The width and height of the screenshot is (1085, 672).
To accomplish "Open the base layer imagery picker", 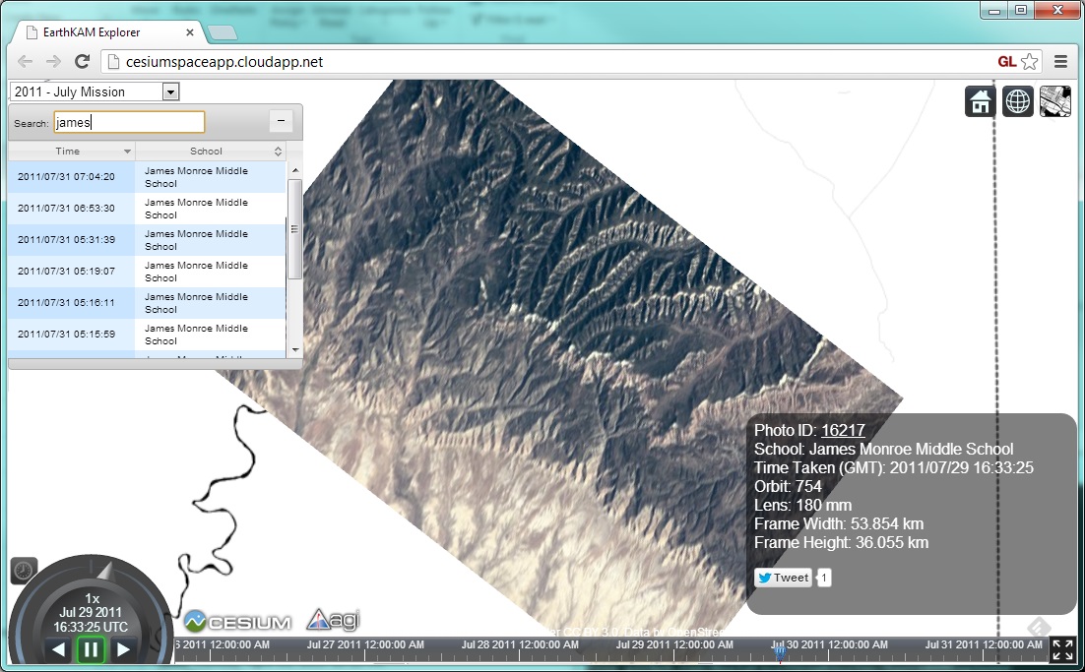I will (1054, 101).
